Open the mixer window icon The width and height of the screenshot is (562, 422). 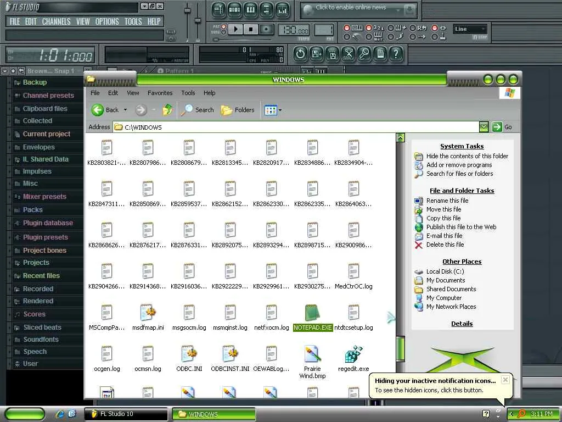pyautogui.click(x=282, y=10)
